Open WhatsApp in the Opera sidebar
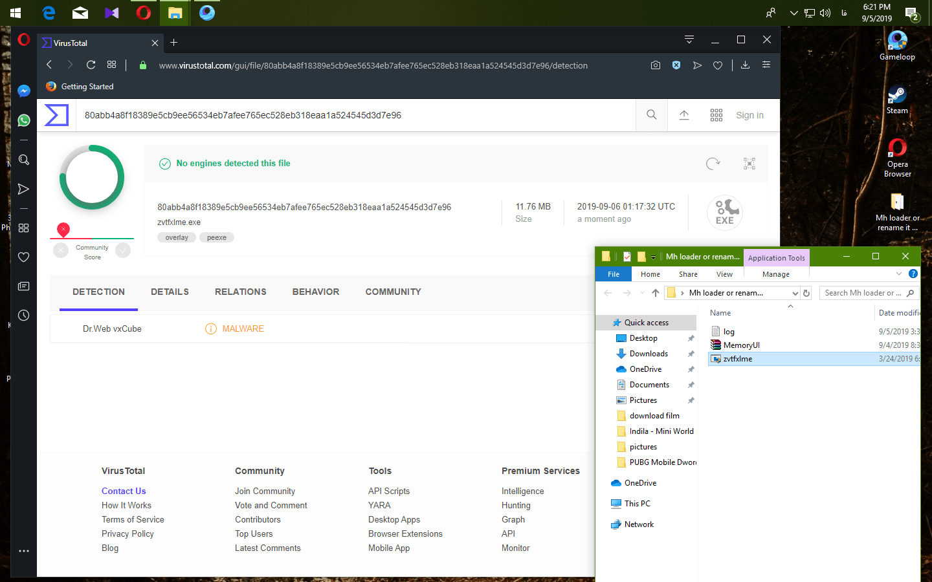The image size is (932, 582). (24, 120)
